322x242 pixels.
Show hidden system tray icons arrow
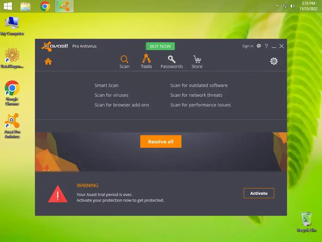(x=277, y=6)
